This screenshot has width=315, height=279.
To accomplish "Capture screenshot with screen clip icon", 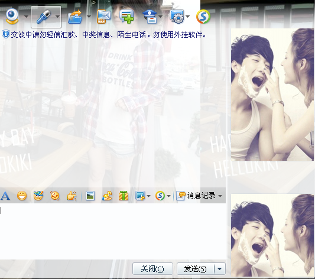I will [140, 196].
